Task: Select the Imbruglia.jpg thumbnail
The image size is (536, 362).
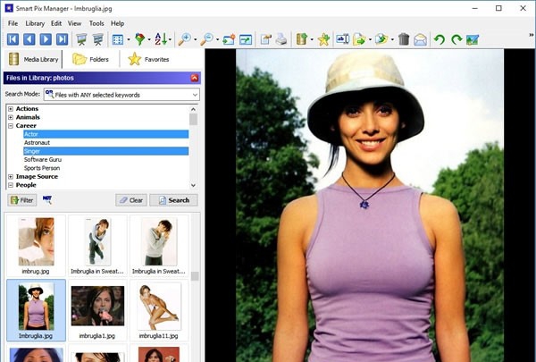Action: (x=36, y=311)
